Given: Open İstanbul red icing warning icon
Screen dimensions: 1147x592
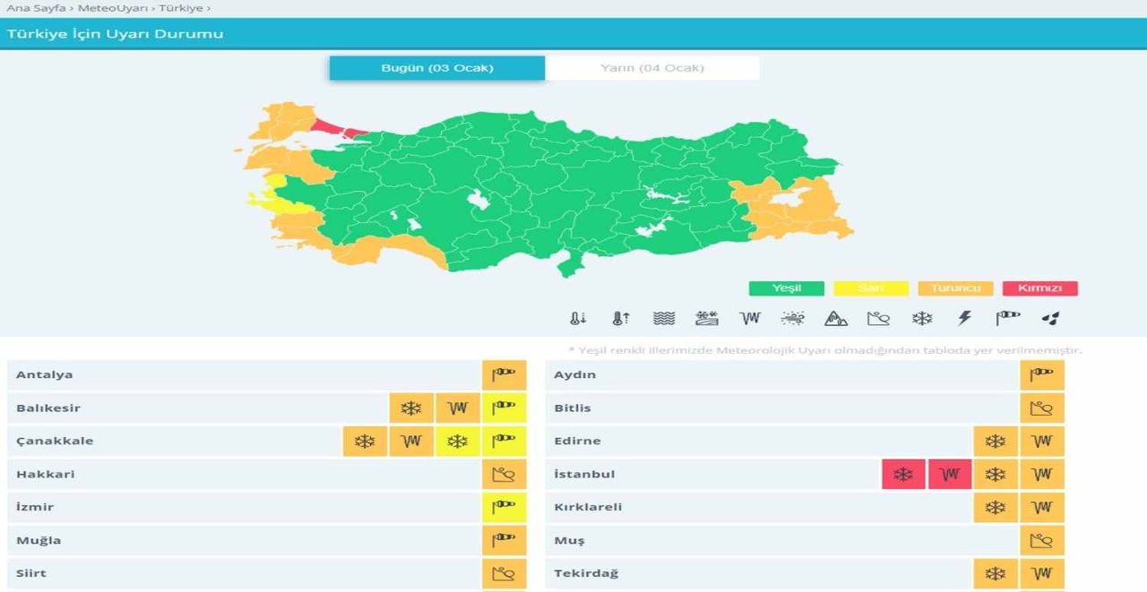Looking at the screenshot, I should [950, 474].
